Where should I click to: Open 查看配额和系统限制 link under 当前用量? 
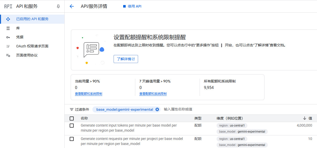(x=89, y=94)
